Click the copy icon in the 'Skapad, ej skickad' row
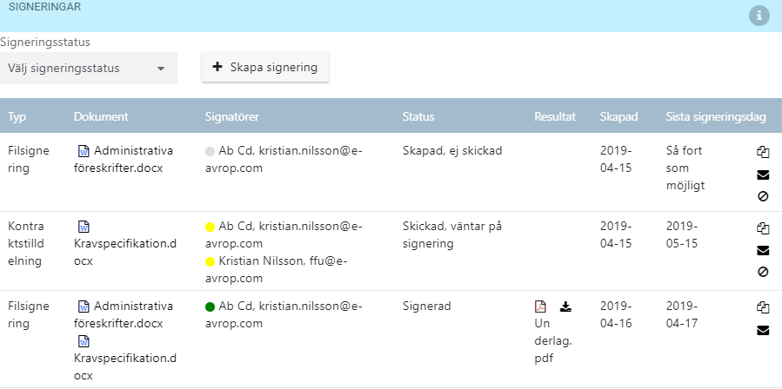782x389 pixels. (x=763, y=152)
